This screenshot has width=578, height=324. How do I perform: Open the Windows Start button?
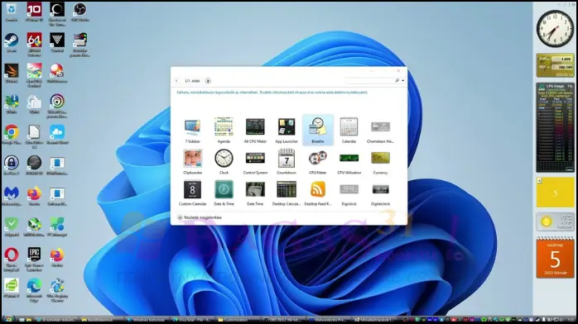[8, 319]
